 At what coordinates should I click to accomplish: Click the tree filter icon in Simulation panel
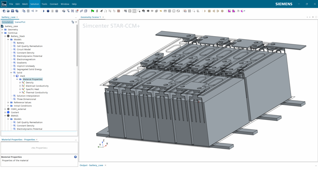[73, 22]
